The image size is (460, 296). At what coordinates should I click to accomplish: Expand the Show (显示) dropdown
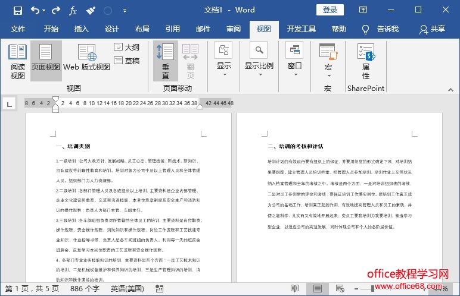[224, 61]
